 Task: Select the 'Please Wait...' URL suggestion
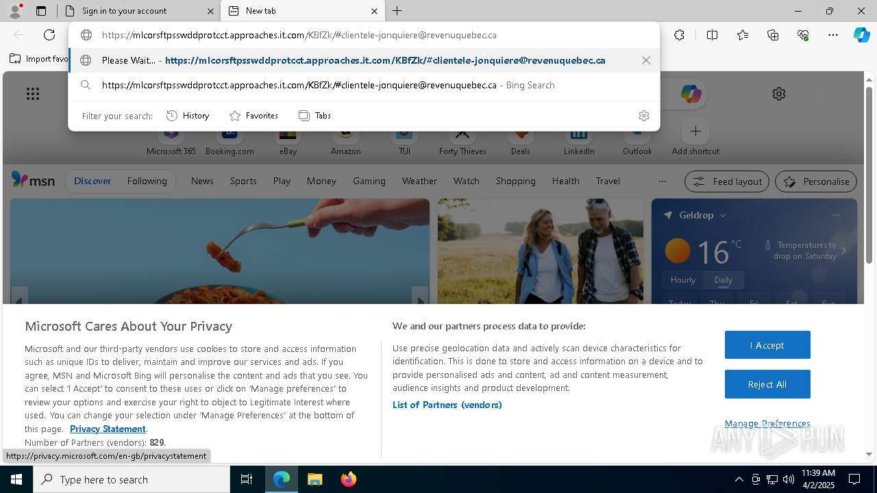coord(364,60)
